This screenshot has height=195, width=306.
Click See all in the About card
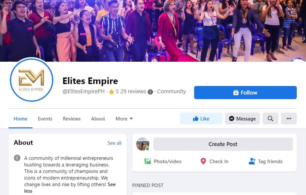tap(115, 143)
